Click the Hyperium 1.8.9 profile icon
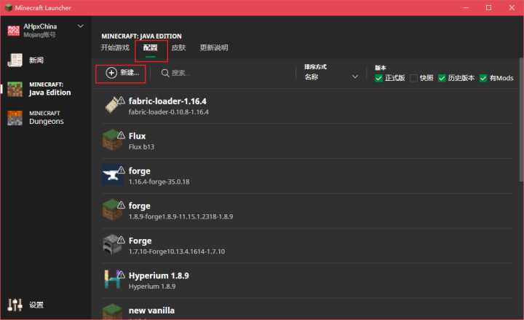 click(x=111, y=281)
